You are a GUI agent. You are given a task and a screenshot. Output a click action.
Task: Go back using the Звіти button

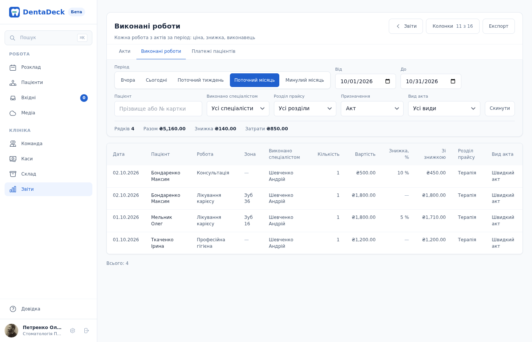point(406,26)
